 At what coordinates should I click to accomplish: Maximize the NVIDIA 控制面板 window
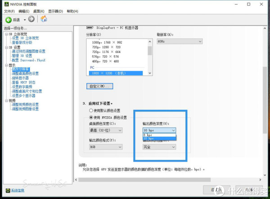[x=249, y=4]
